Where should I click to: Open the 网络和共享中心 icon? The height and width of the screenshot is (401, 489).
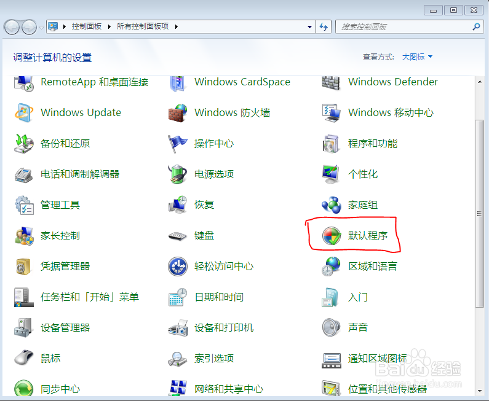pyautogui.click(x=178, y=389)
